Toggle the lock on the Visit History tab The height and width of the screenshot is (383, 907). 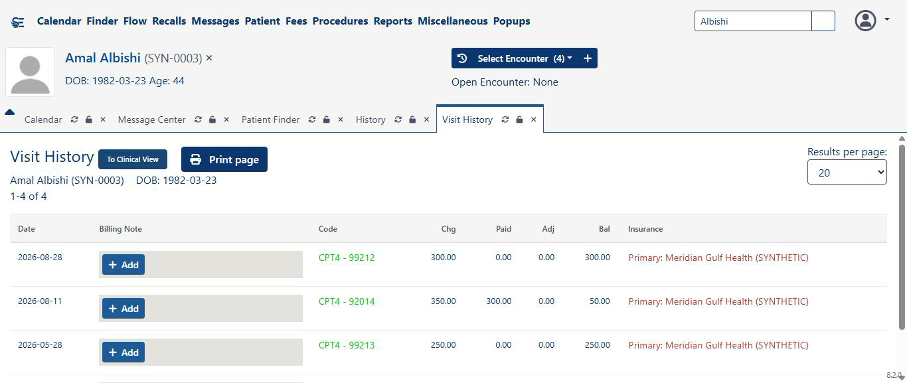point(519,119)
